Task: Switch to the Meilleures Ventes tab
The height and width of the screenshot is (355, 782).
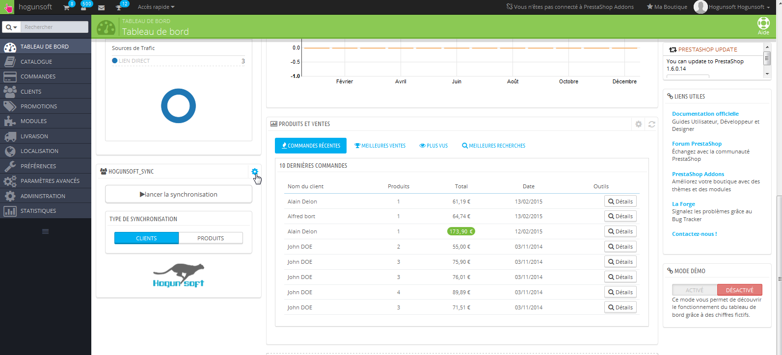Action: 380,146
